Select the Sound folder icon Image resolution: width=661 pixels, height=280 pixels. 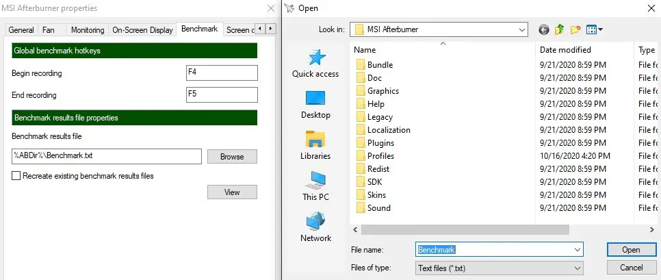(x=361, y=208)
